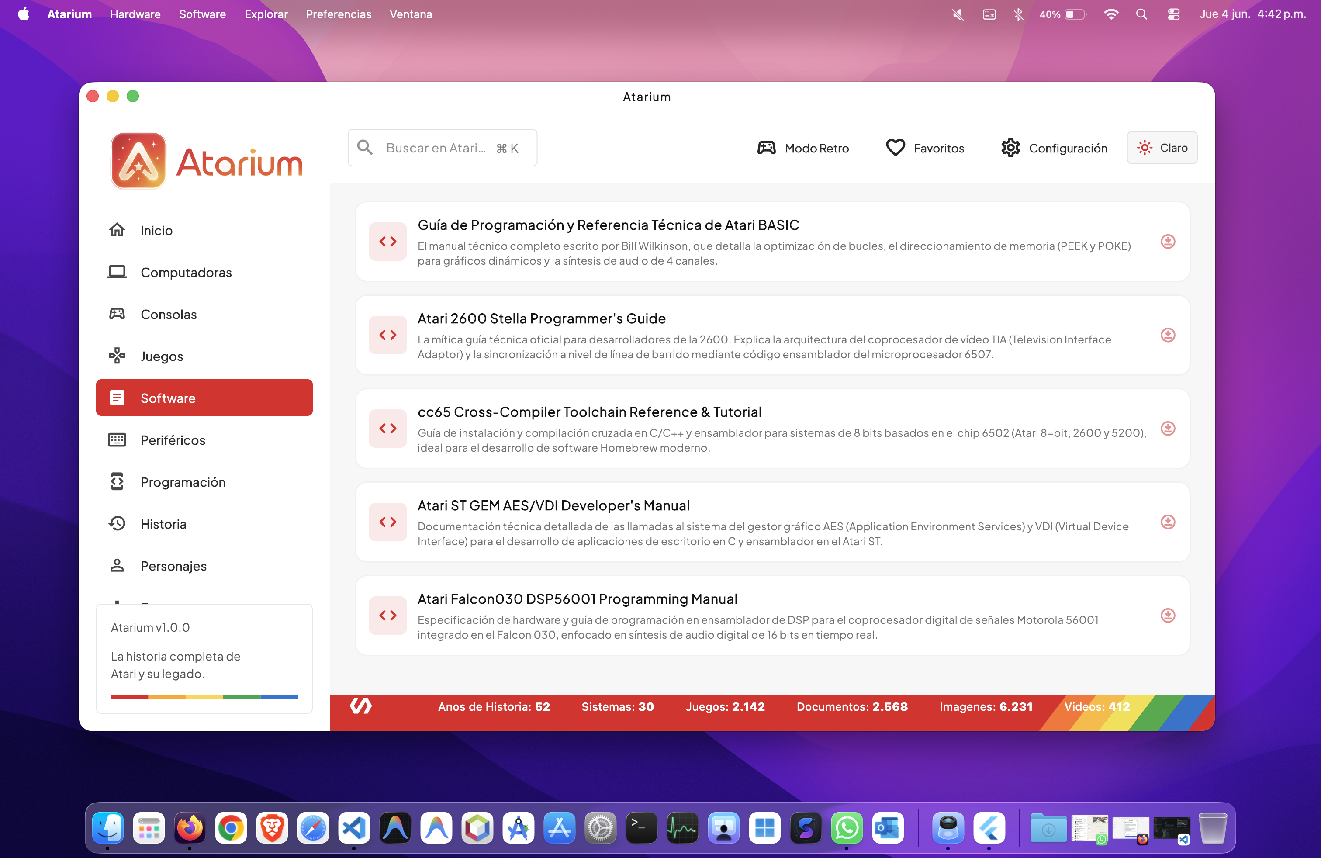The height and width of the screenshot is (858, 1321).
Task: Open the Historia section
Action: [x=204, y=524]
